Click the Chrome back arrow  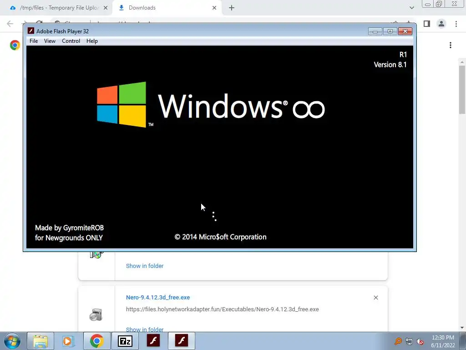coord(10,24)
